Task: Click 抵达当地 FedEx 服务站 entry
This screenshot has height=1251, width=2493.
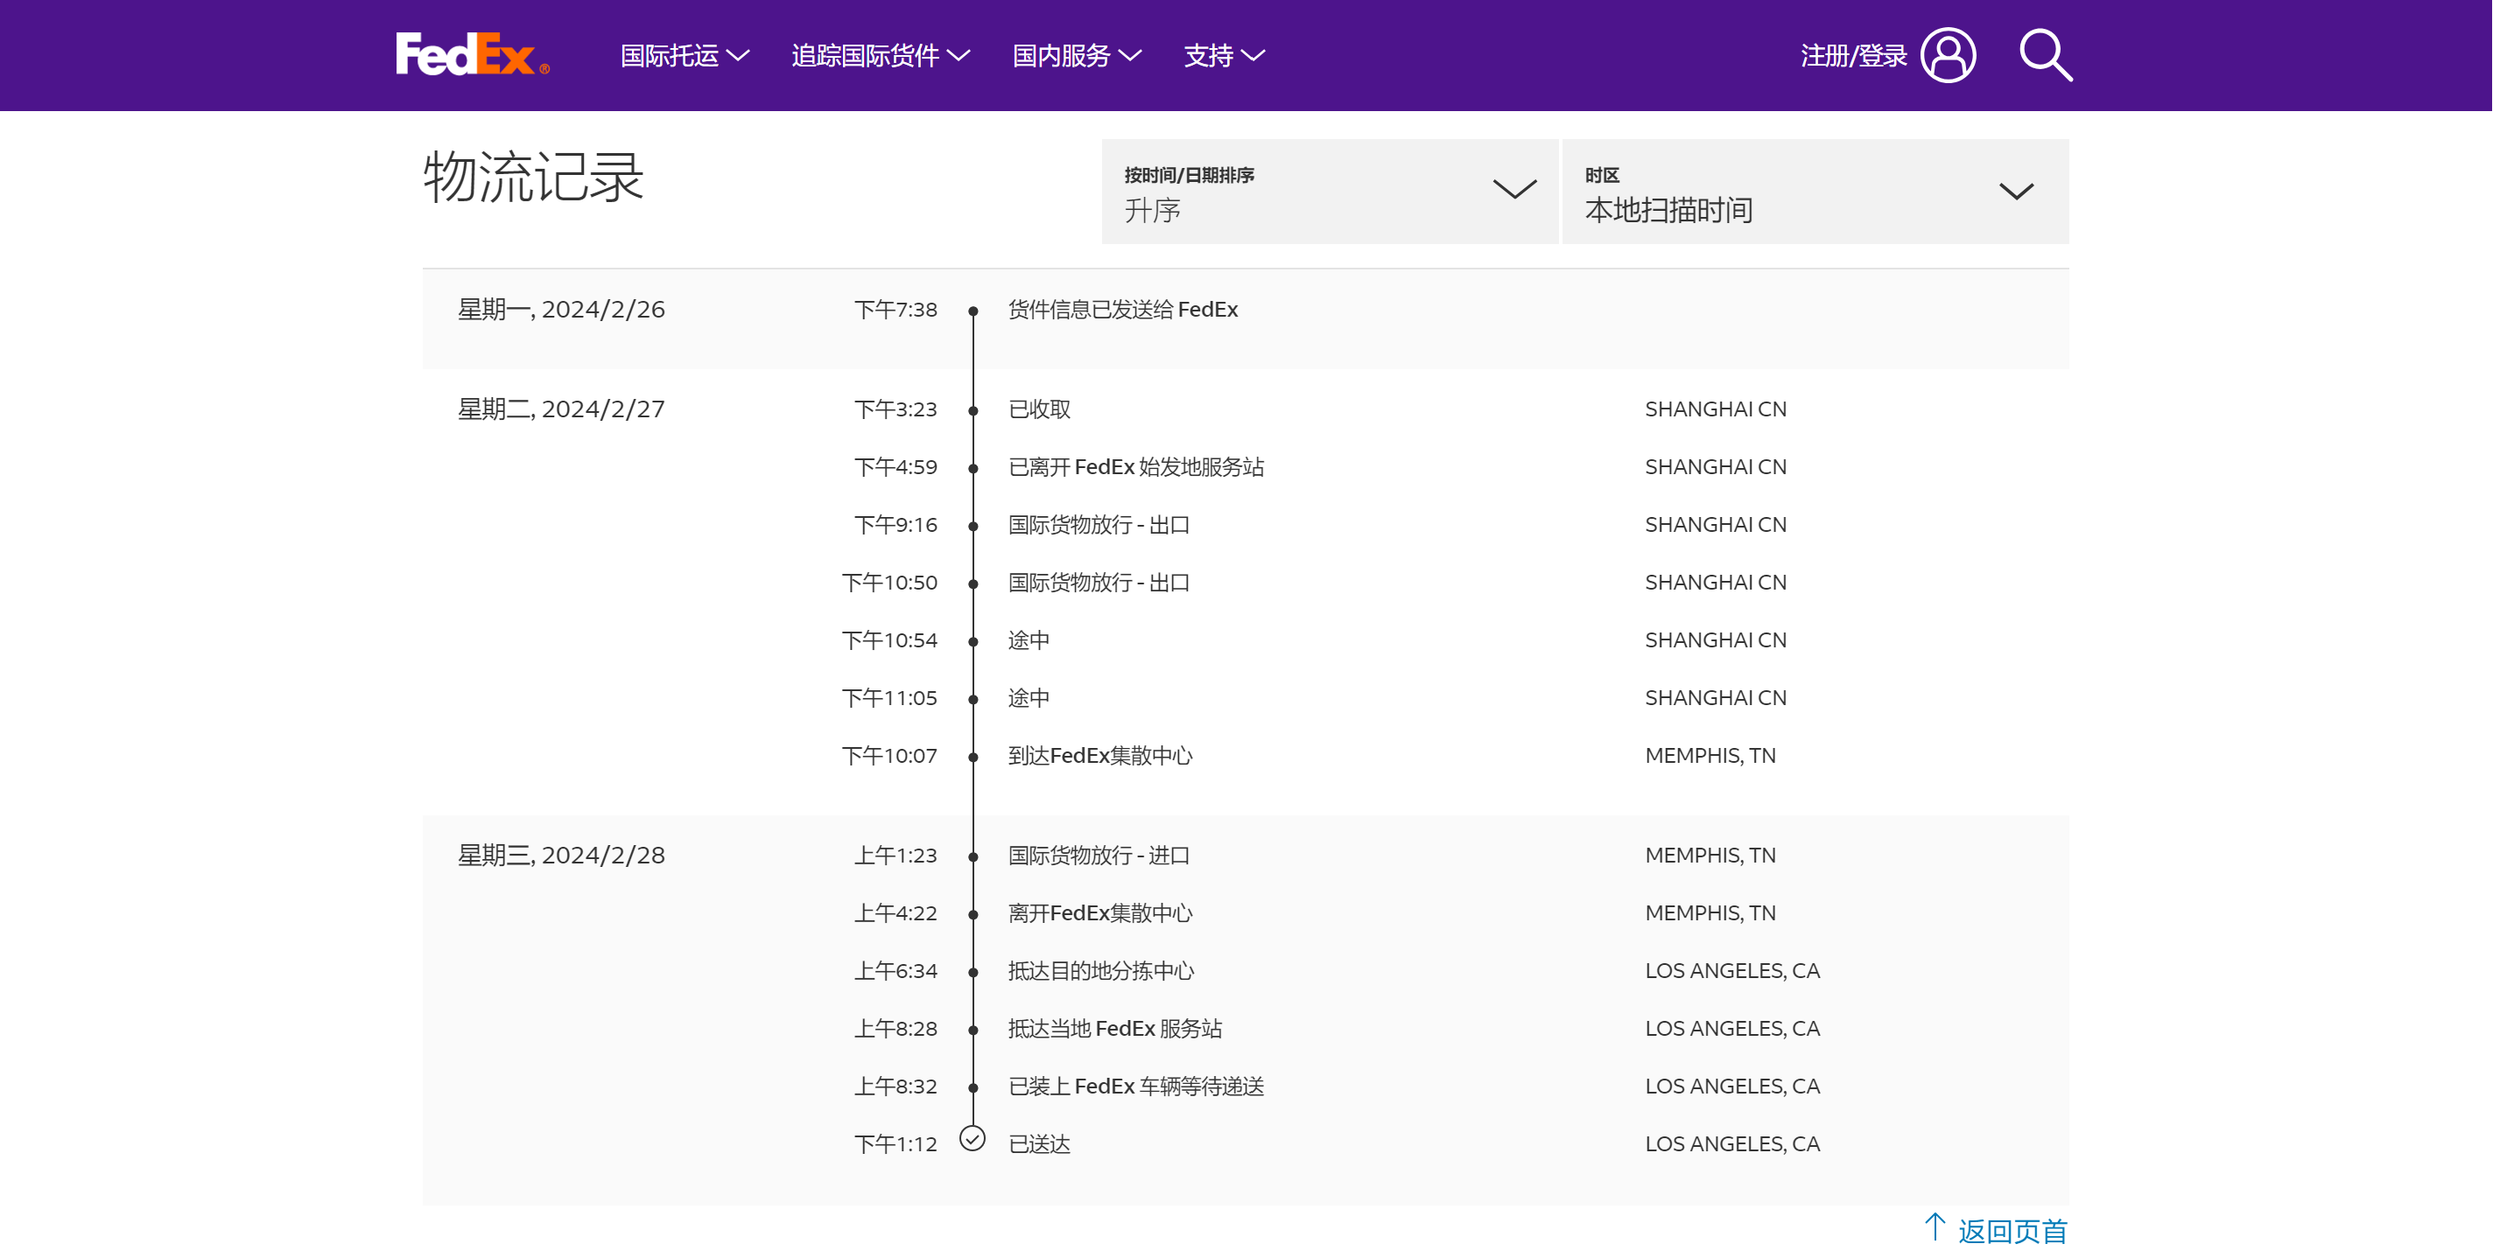Action: [1115, 1029]
